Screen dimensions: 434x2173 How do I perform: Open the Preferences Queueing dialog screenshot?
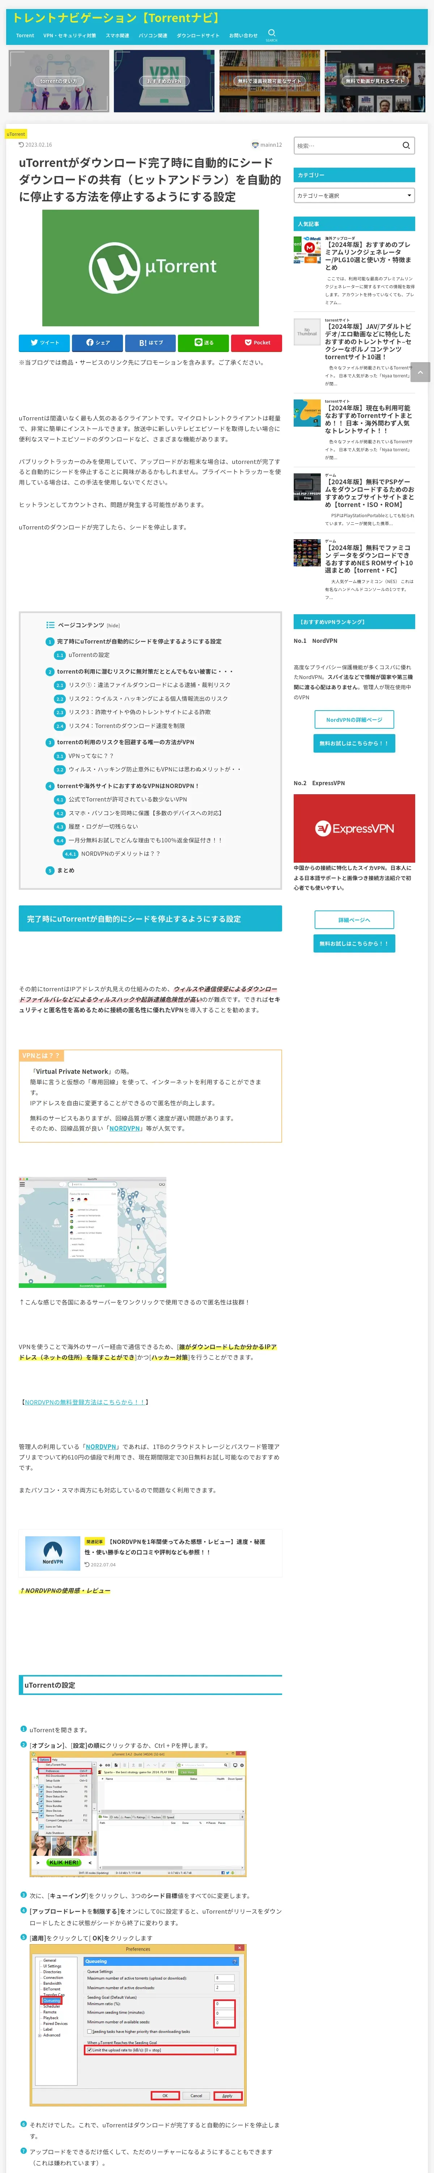point(138,2025)
